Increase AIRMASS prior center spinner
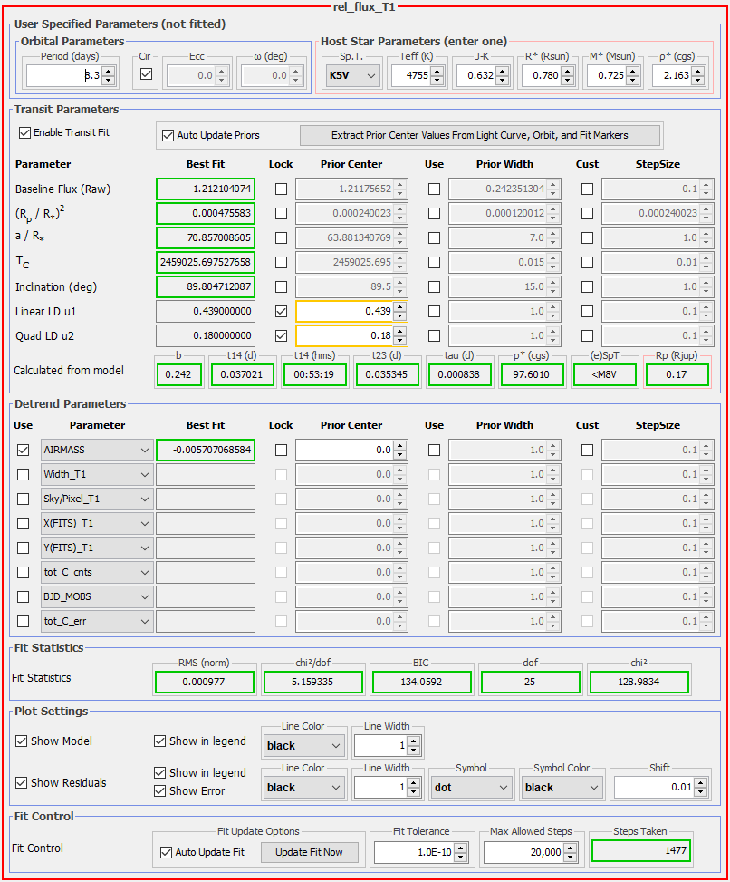The image size is (730, 882). tap(399, 445)
